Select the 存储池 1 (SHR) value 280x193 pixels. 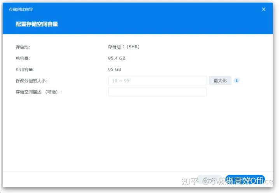coord(124,47)
